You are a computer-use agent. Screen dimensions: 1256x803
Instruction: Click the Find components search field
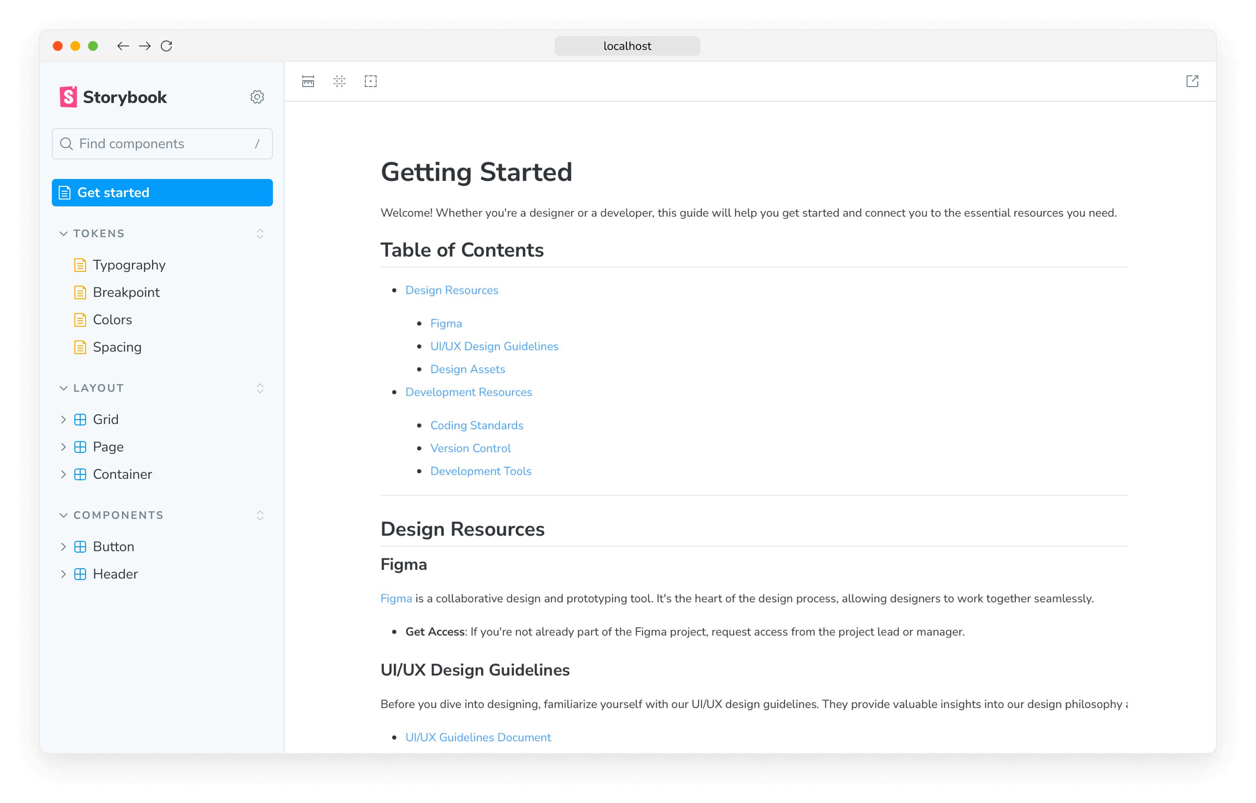point(163,144)
